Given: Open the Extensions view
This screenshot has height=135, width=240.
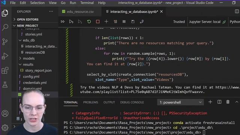Looking at the screenshot, I should (x=5, y=70).
